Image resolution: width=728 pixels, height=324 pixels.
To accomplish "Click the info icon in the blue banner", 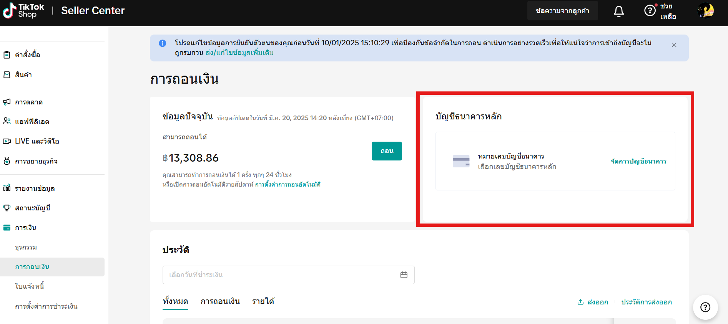I will pyautogui.click(x=163, y=43).
